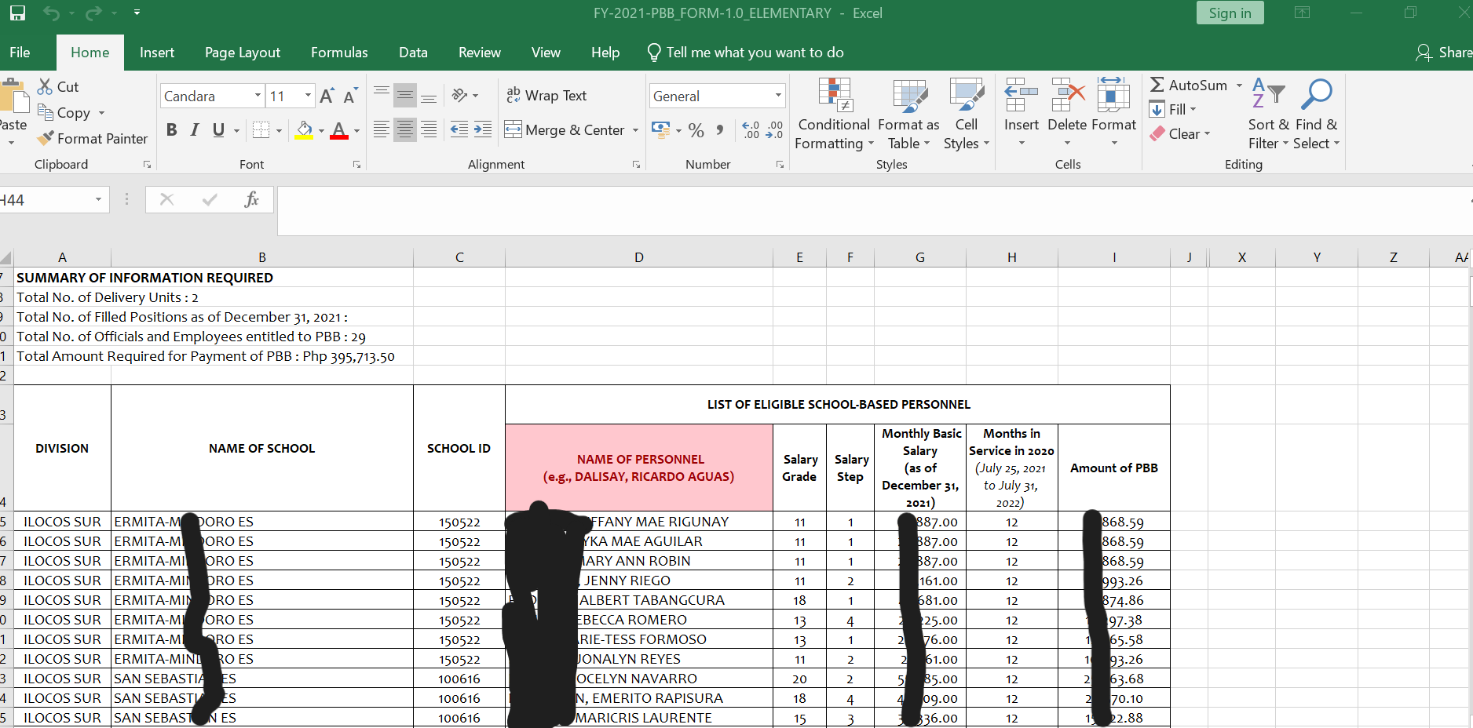Open Find & Select menu
The image size is (1473, 728).
(x=1317, y=115)
